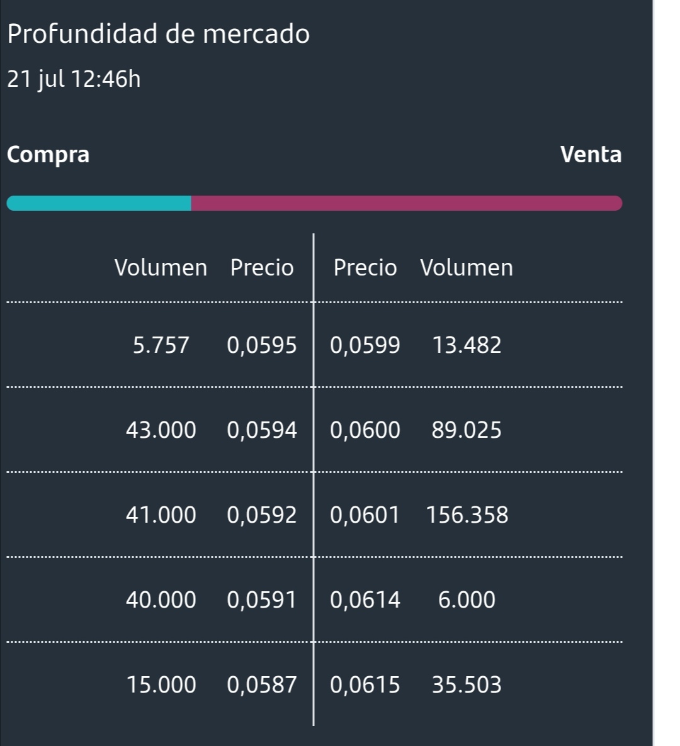Select sell volume 89.025
Viewport: 680px width, 746px height.
tap(467, 430)
